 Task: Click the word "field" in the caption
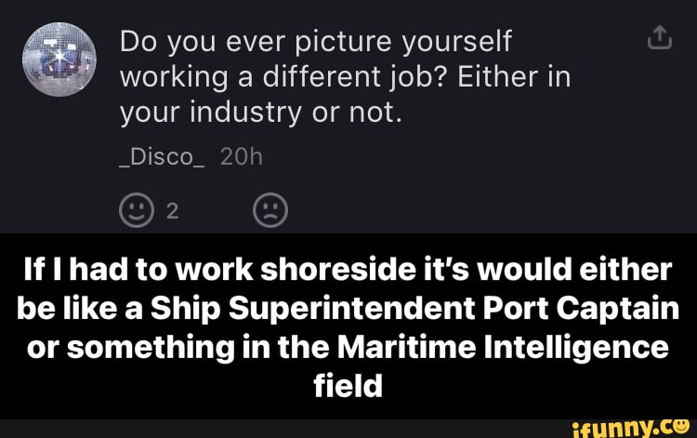pos(348,384)
